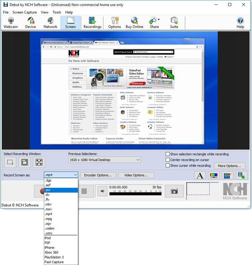252x265 pixels.
Task: Open the Help menu
Action: [x=69, y=12]
